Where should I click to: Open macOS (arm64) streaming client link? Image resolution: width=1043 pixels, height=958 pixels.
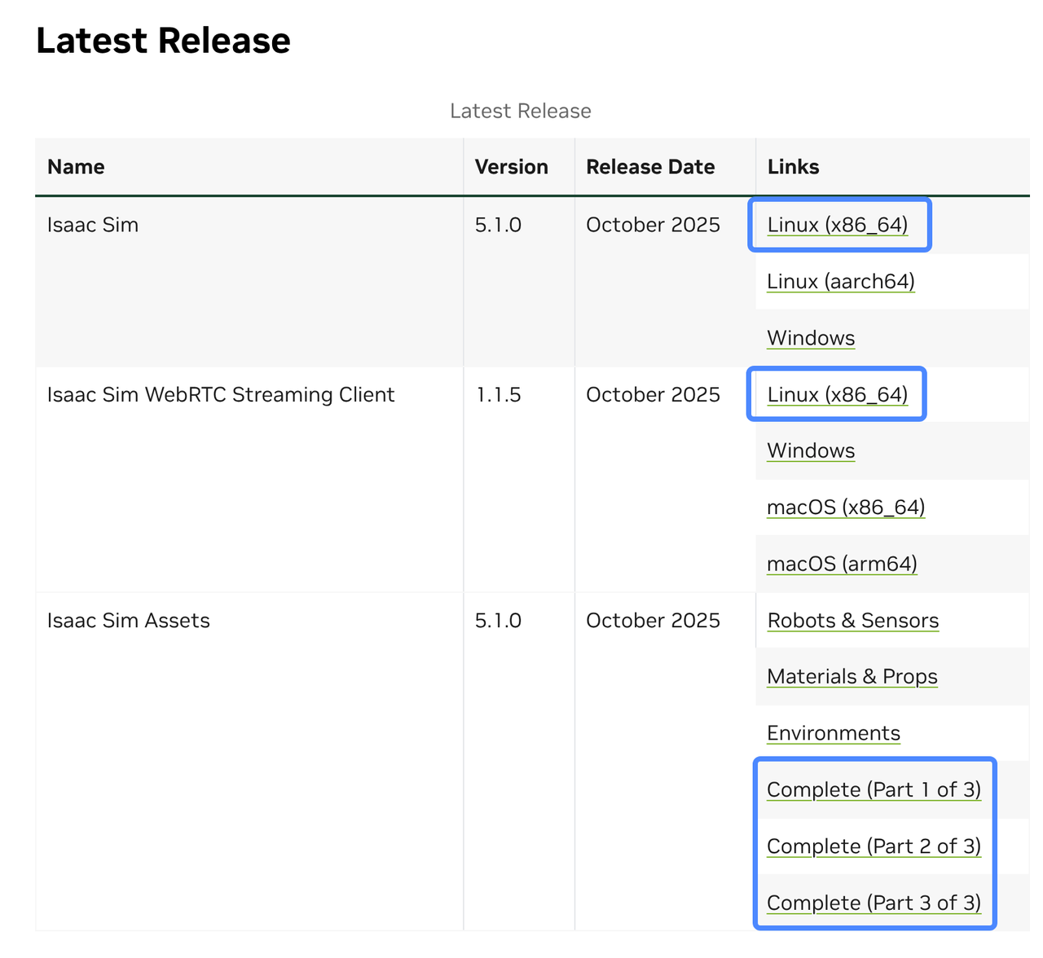tap(842, 565)
